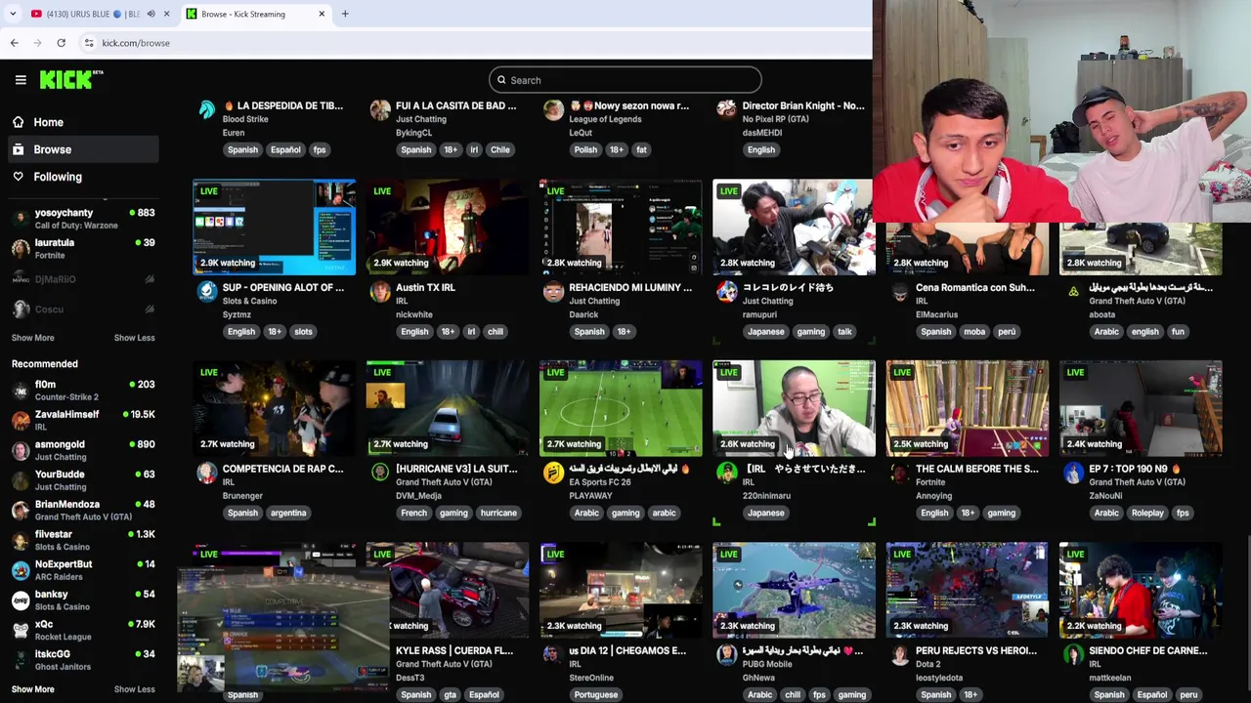Click Daarick streamer avatar
The width and height of the screenshot is (1251, 703).
(553, 291)
